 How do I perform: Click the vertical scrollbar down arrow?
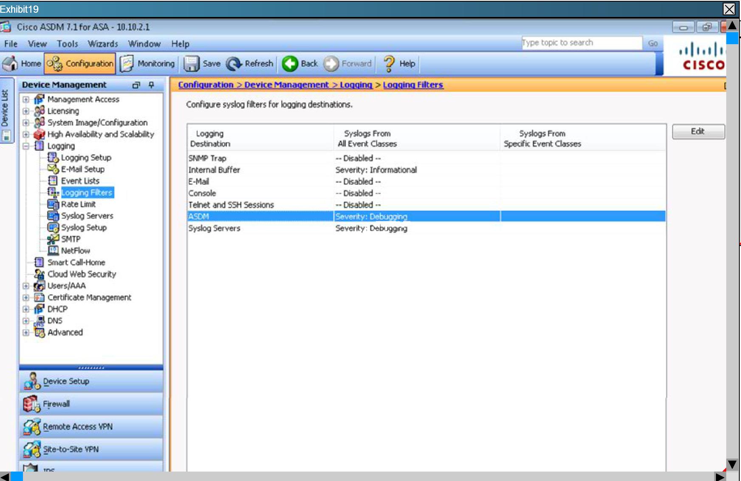(733, 464)
